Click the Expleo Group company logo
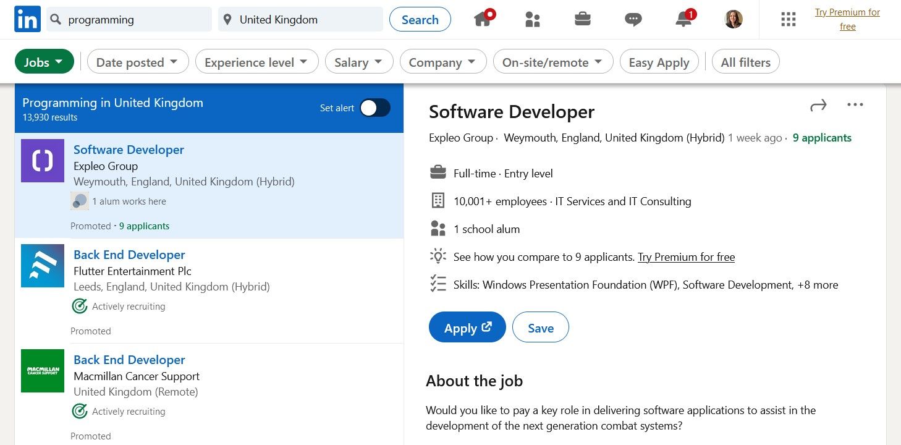The width and height of the screenshot is (901, 445). pos(42,161)
